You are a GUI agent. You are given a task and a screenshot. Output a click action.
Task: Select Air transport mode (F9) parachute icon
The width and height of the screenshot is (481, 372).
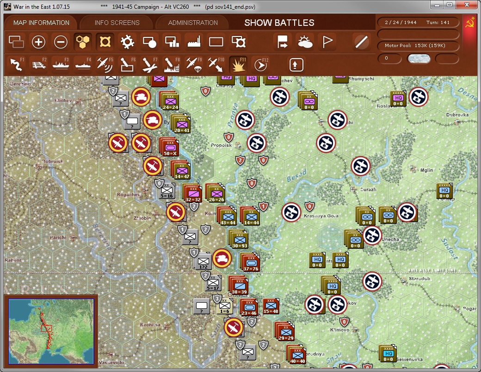[x=194, y=65]
